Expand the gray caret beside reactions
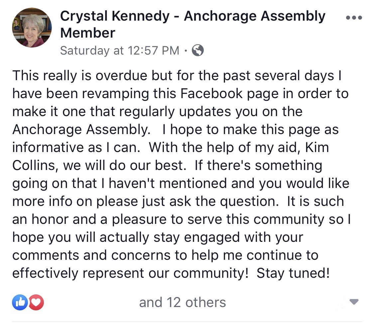Screen dimensions: 374x325 [x=354, y=302]
